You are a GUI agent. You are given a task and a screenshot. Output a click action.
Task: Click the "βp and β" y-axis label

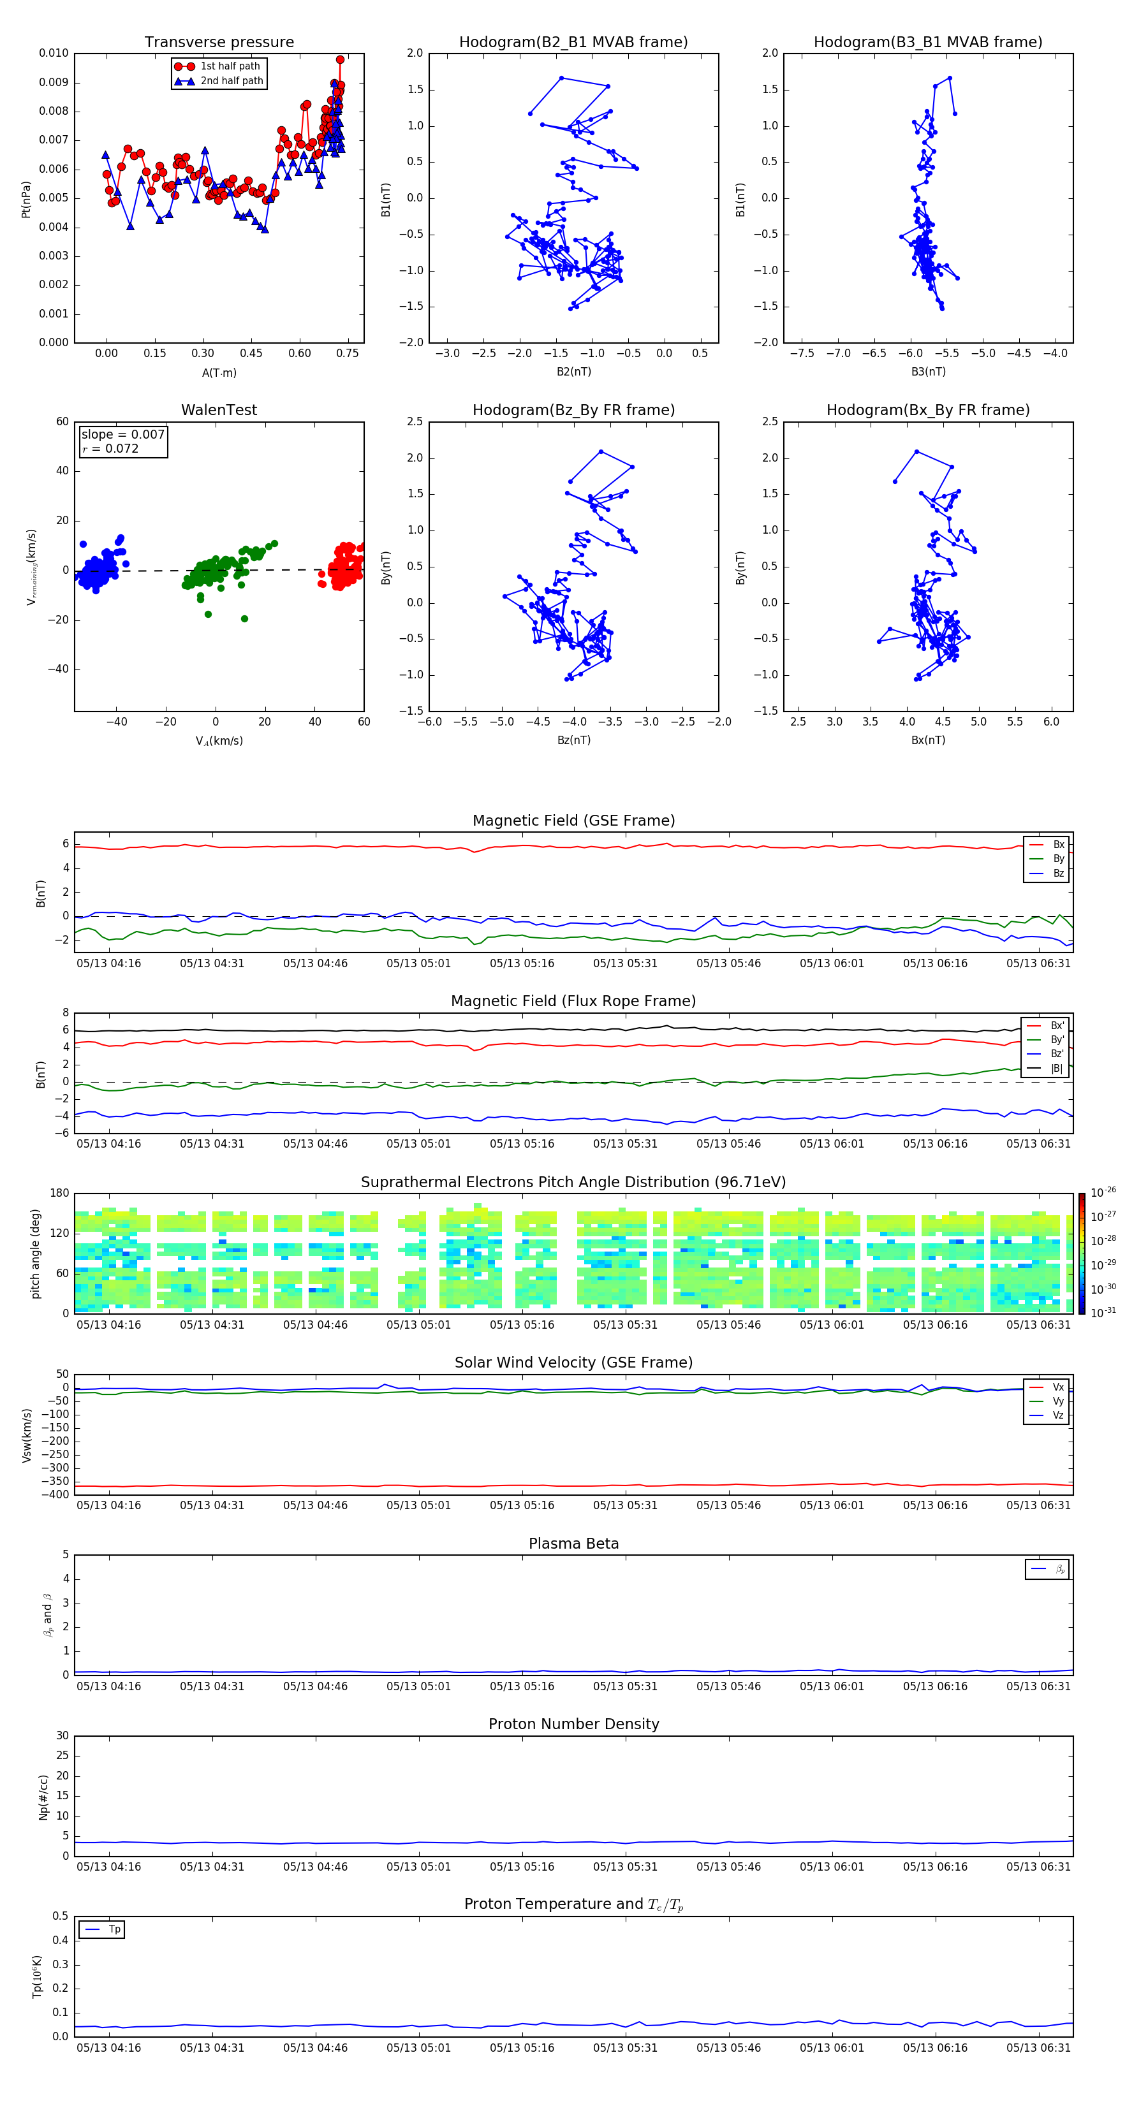point(48,1615)
